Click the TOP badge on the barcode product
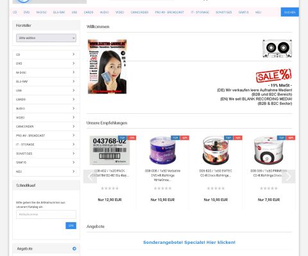 coord(123,138)
